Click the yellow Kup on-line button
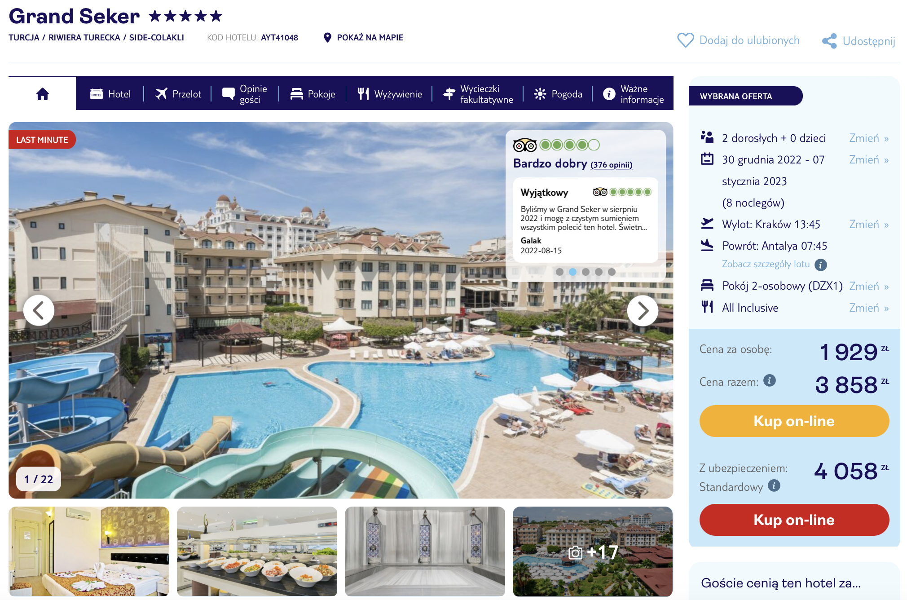 794,421
